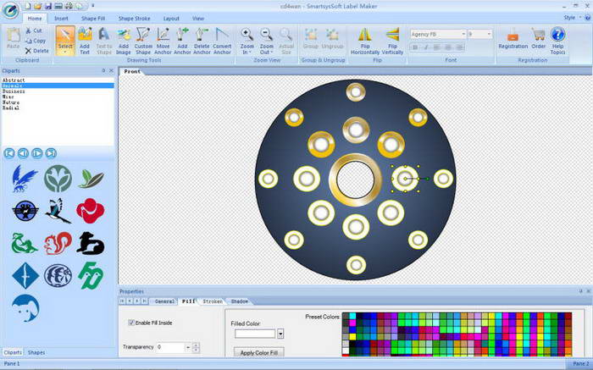Choose the Add Text tool
The image size is (593, 370).
[85, 41]
